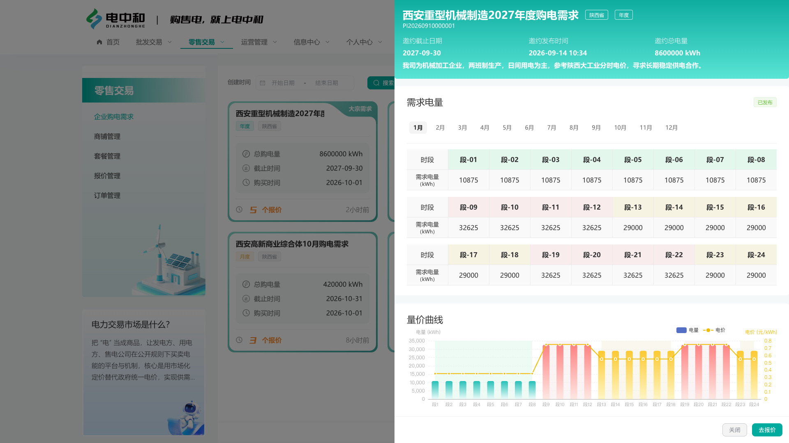Screen dimensions: 789x443
Task: Select the 1月 month tab
Action: (418, 128)
